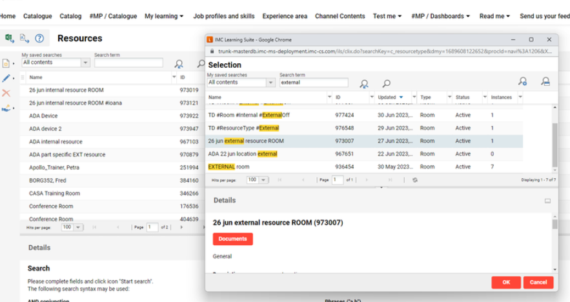Collapse the Details panel in Selection dialog
This screenshot has width=570, height=302.
[x=547, y=201]
